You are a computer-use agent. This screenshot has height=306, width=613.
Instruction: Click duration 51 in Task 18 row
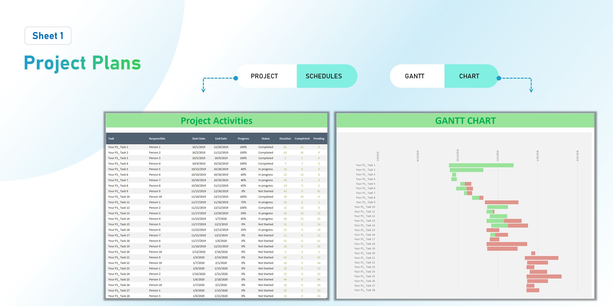(x=285, y=241)
